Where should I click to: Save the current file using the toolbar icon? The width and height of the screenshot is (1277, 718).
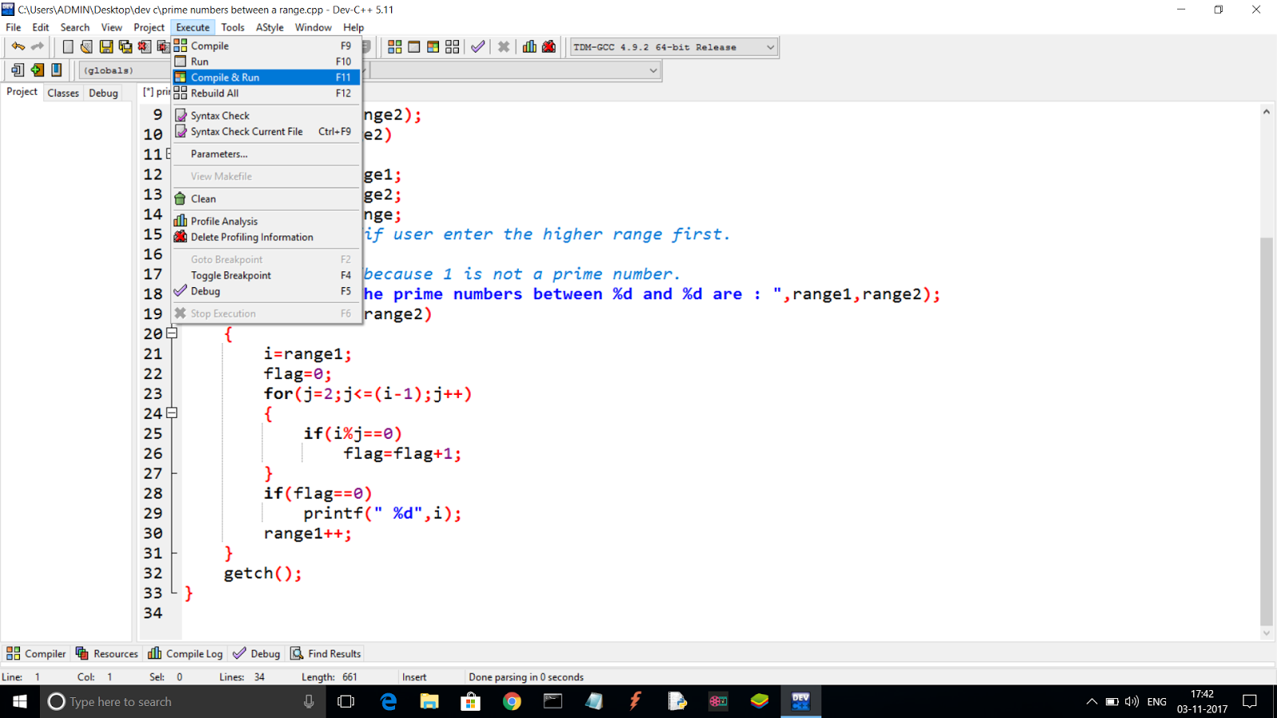point(106,45)
